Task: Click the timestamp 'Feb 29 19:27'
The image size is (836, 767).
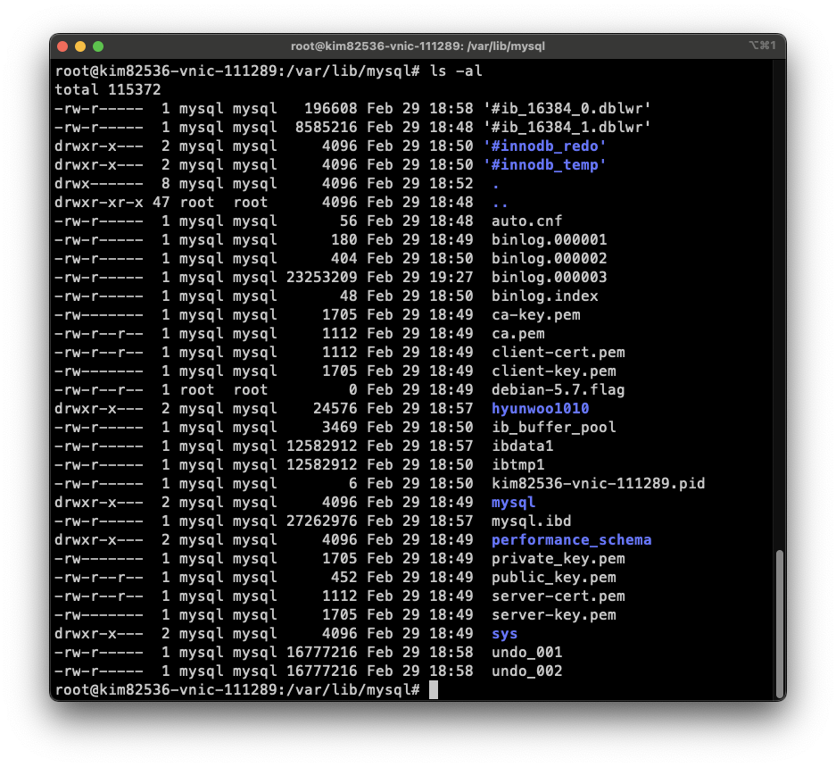Action: (419, 277)
